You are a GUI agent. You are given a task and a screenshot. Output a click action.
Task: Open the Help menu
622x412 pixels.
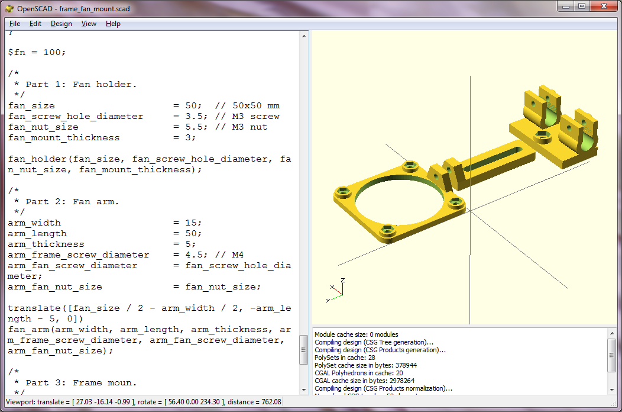[x=113, y=24]
